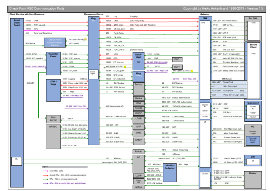Select the Cisco ISE box
Screen dimensions: 270x191
click(139, 181)
